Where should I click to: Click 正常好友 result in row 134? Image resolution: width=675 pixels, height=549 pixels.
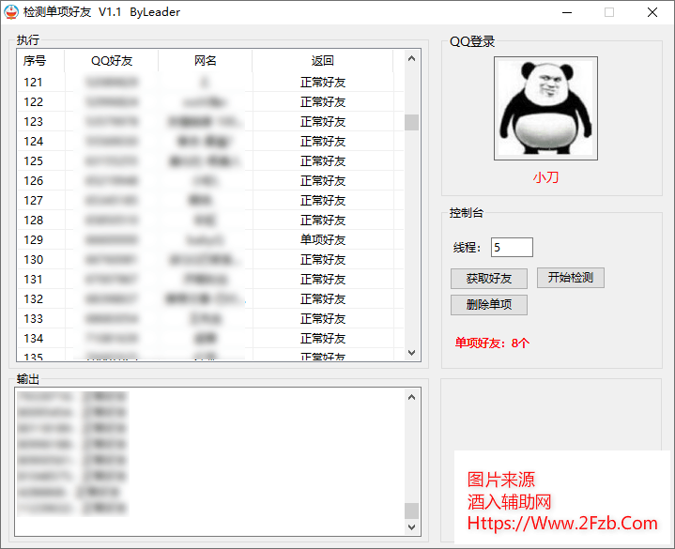tap(323, 339)
